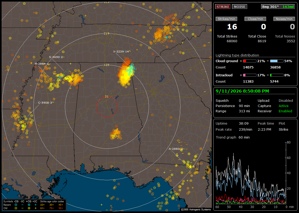
Task: Click the blue negative cloud-ground bar
Action: point(277,61)
